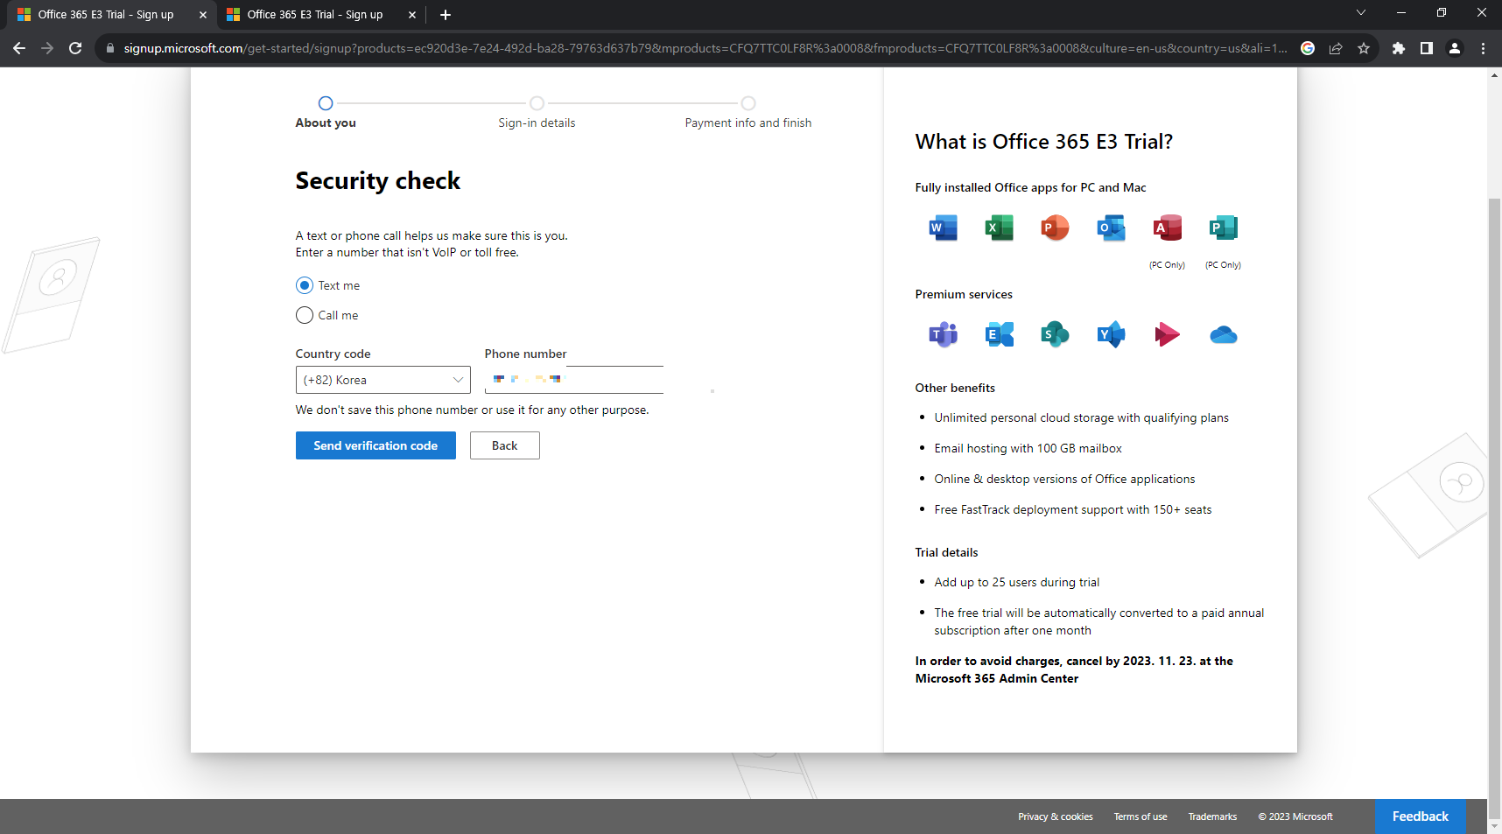The height and width of the screenshot is (834, 1502).
Task: Click Send verification code button
Action: 375,445
